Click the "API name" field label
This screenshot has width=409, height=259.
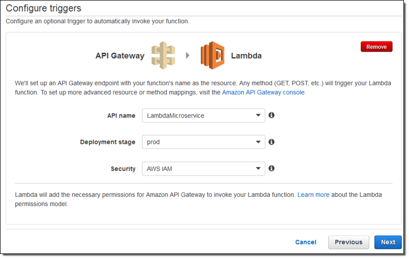121,116
